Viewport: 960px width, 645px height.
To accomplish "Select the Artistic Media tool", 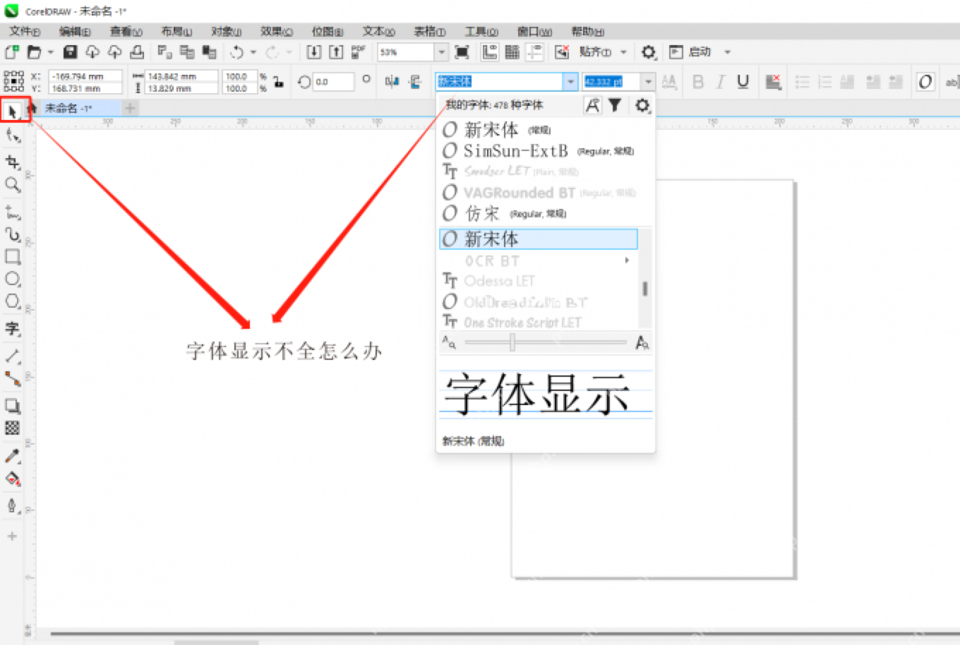I will click(x=13, y=234).
